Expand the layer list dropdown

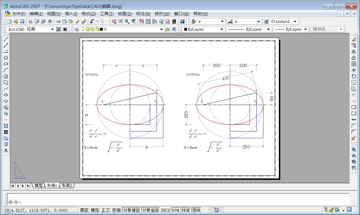(161, 29)
